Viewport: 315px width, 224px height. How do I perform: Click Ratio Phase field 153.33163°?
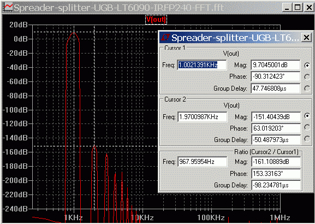click(x=276, y=174)
